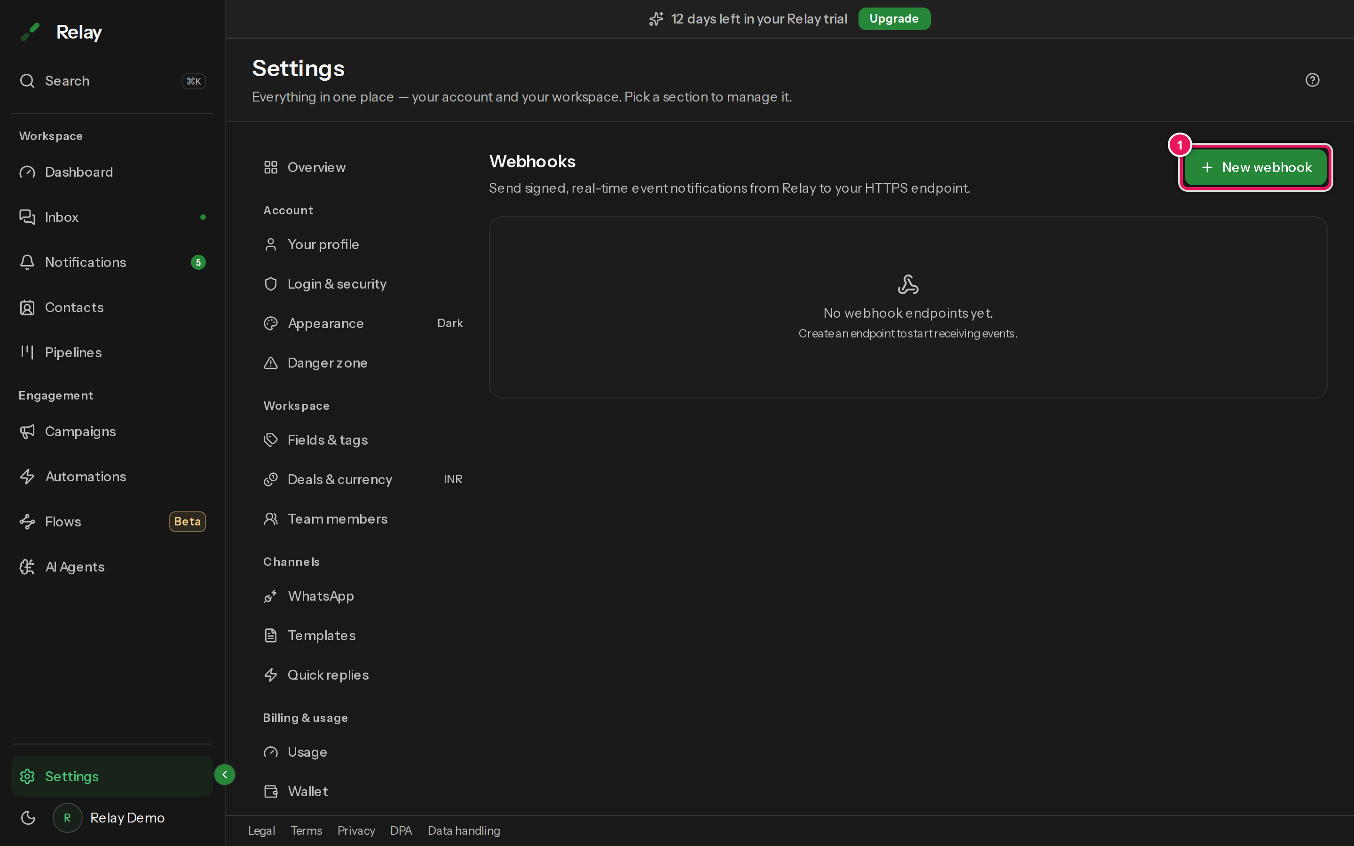Open Deals & currency settings
The image size is (1354, 846).
coord(363,479)
